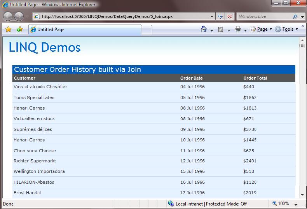
Task: Expand the Print dropdown arrow
Action: [x=245, y=30]
